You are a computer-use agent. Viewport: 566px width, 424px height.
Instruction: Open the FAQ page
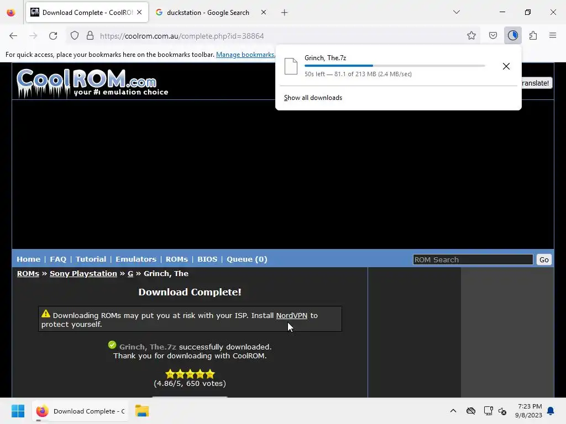[58, 259]
